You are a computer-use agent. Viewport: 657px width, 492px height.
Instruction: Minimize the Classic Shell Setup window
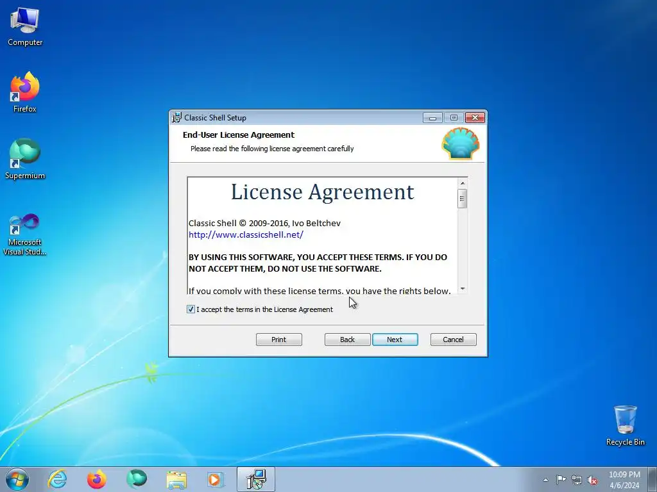pyautogui.click(x=432, y=118)
